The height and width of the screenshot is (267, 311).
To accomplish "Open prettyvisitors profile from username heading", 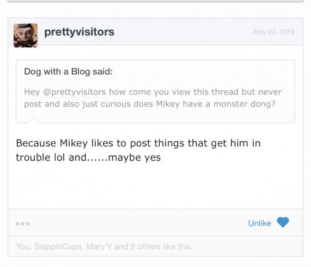I will tap(79, 32).
